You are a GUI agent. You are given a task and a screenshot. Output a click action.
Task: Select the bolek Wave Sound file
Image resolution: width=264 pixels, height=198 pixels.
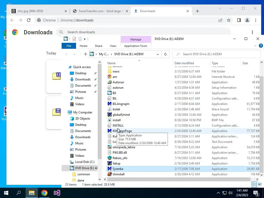(x=114, y=109)
